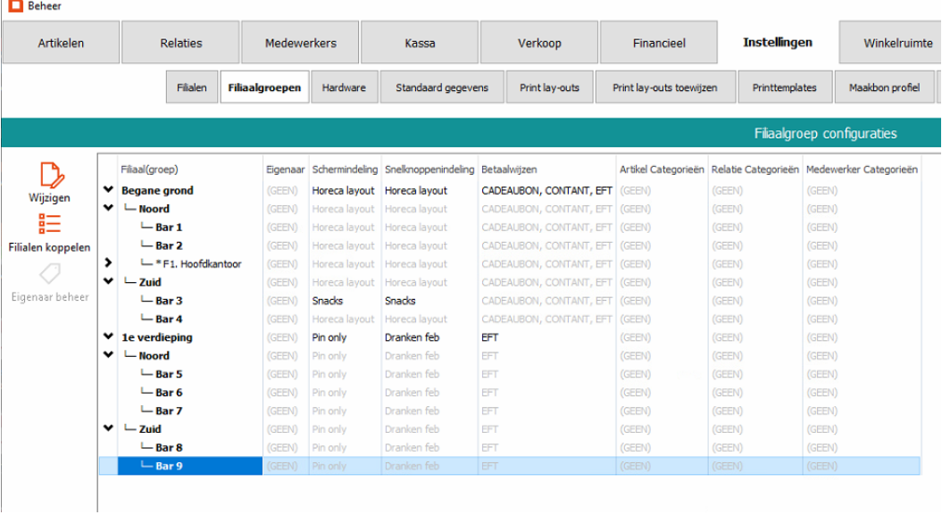Click the Schermindeling column header
The width and height of the screenshot is (942, 523).
(x=345, y=170)
